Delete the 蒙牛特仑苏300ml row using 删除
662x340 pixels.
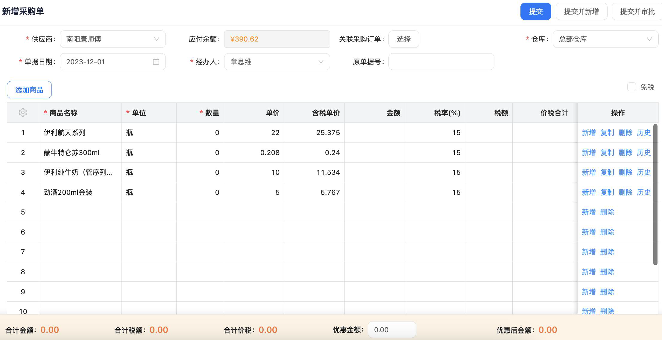pos(625,152)
